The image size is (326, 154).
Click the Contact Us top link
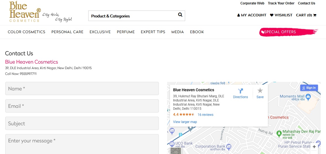306,3
